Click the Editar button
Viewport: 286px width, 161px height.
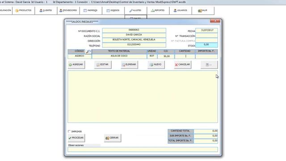pos(103,64)
